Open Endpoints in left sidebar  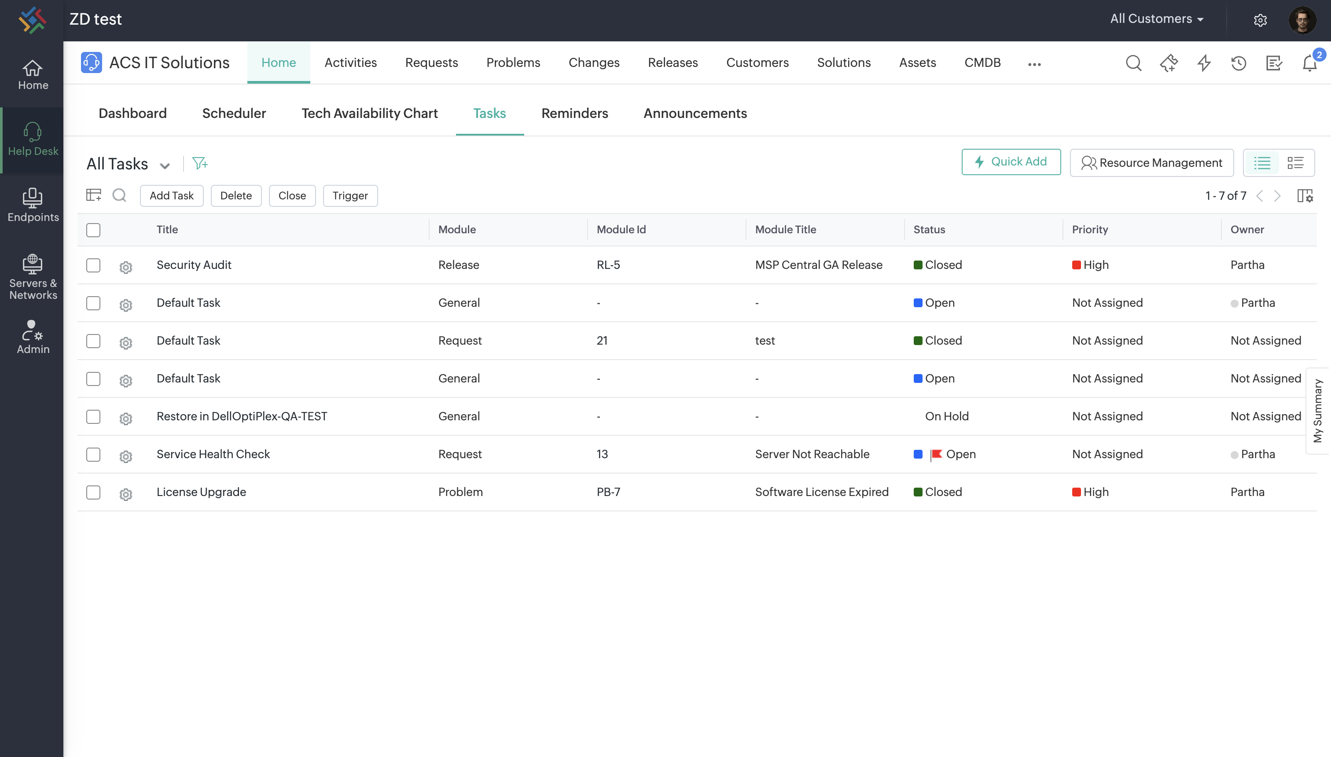click(x=32, y=205)
